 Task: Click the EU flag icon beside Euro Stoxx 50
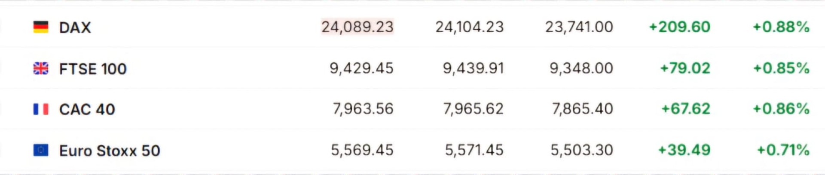click(41, 150)
